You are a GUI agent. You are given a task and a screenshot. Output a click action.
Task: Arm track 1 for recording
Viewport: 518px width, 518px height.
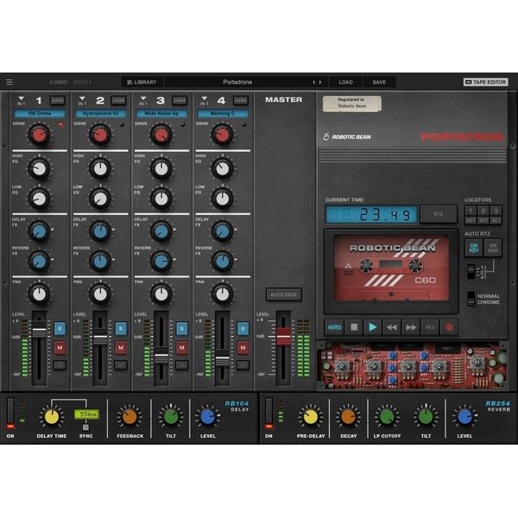pyautogui.click(x=58, y=100)
